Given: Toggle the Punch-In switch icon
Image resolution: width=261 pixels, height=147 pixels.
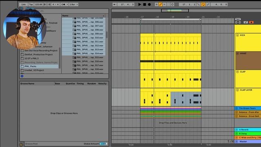Looking at the screenshot, I should pyautogui.click(x=199, y=4).
